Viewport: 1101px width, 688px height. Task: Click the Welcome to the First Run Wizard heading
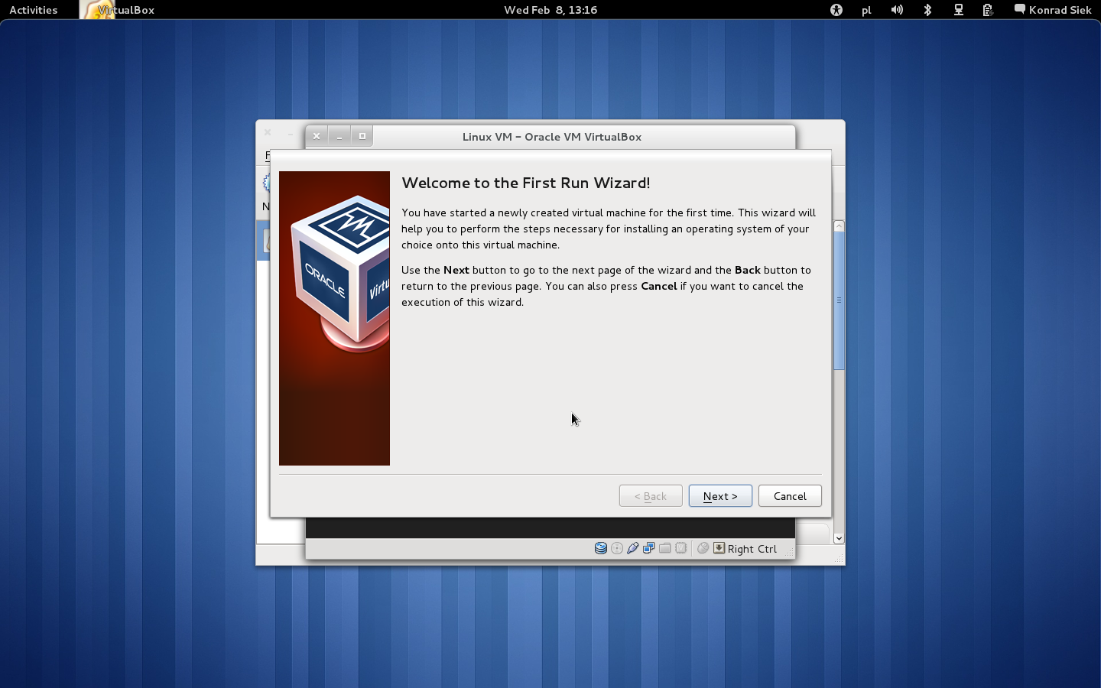(x=526, y=183)
